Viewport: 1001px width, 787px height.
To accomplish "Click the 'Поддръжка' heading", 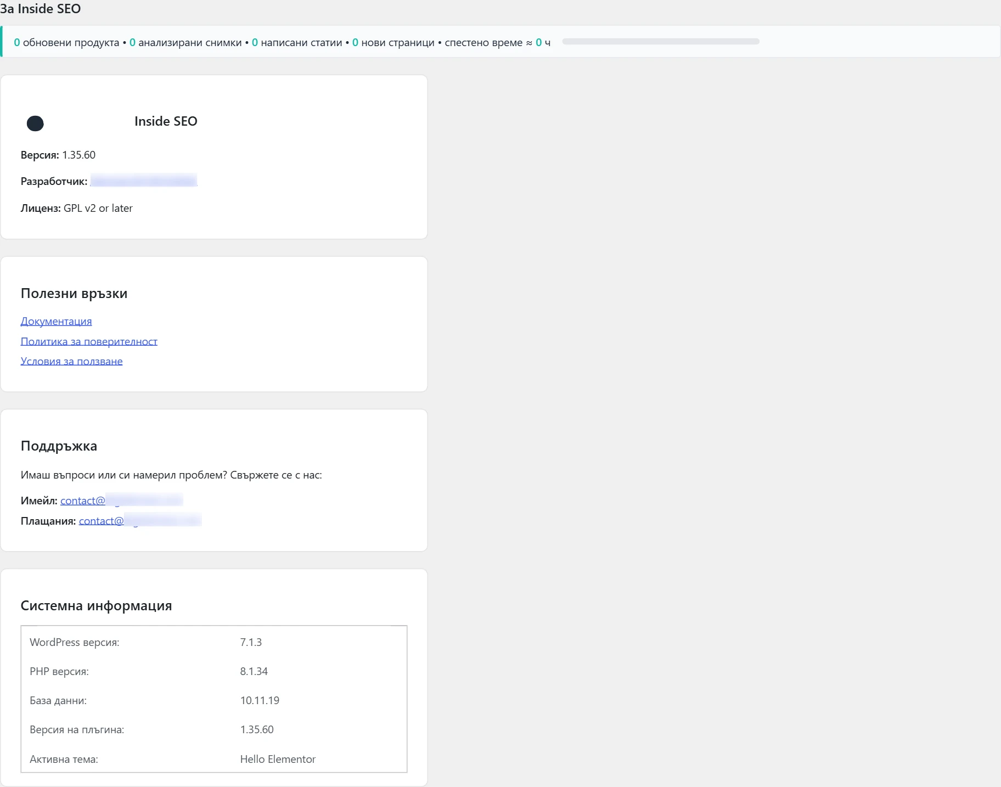I will pos(59,446).
